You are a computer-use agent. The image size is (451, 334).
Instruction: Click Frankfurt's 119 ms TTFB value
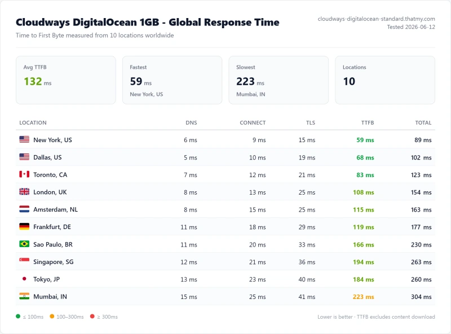click(364, 227)
